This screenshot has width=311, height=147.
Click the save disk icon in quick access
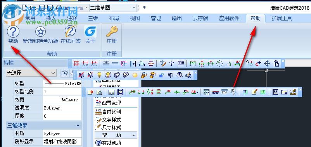[x=42, y=8]
